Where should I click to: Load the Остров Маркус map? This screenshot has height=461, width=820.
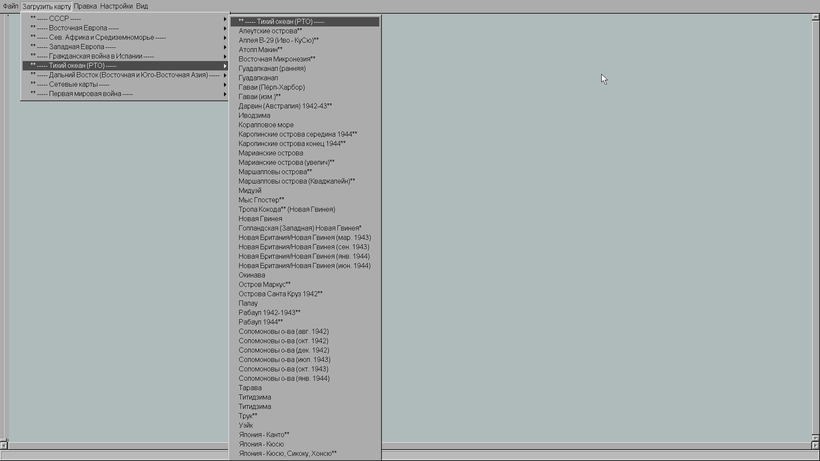305,285
